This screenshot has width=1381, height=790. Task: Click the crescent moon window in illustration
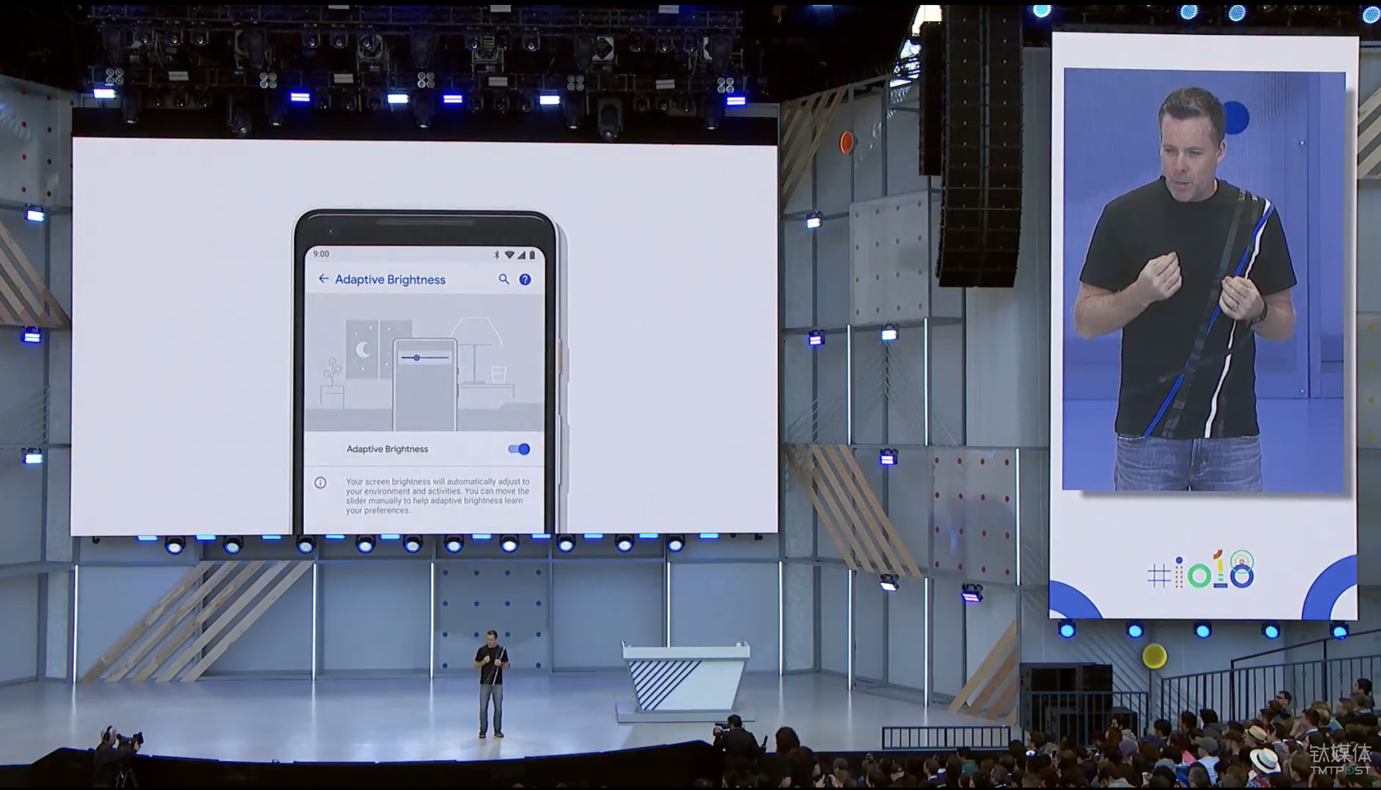[x=362, y=350]
